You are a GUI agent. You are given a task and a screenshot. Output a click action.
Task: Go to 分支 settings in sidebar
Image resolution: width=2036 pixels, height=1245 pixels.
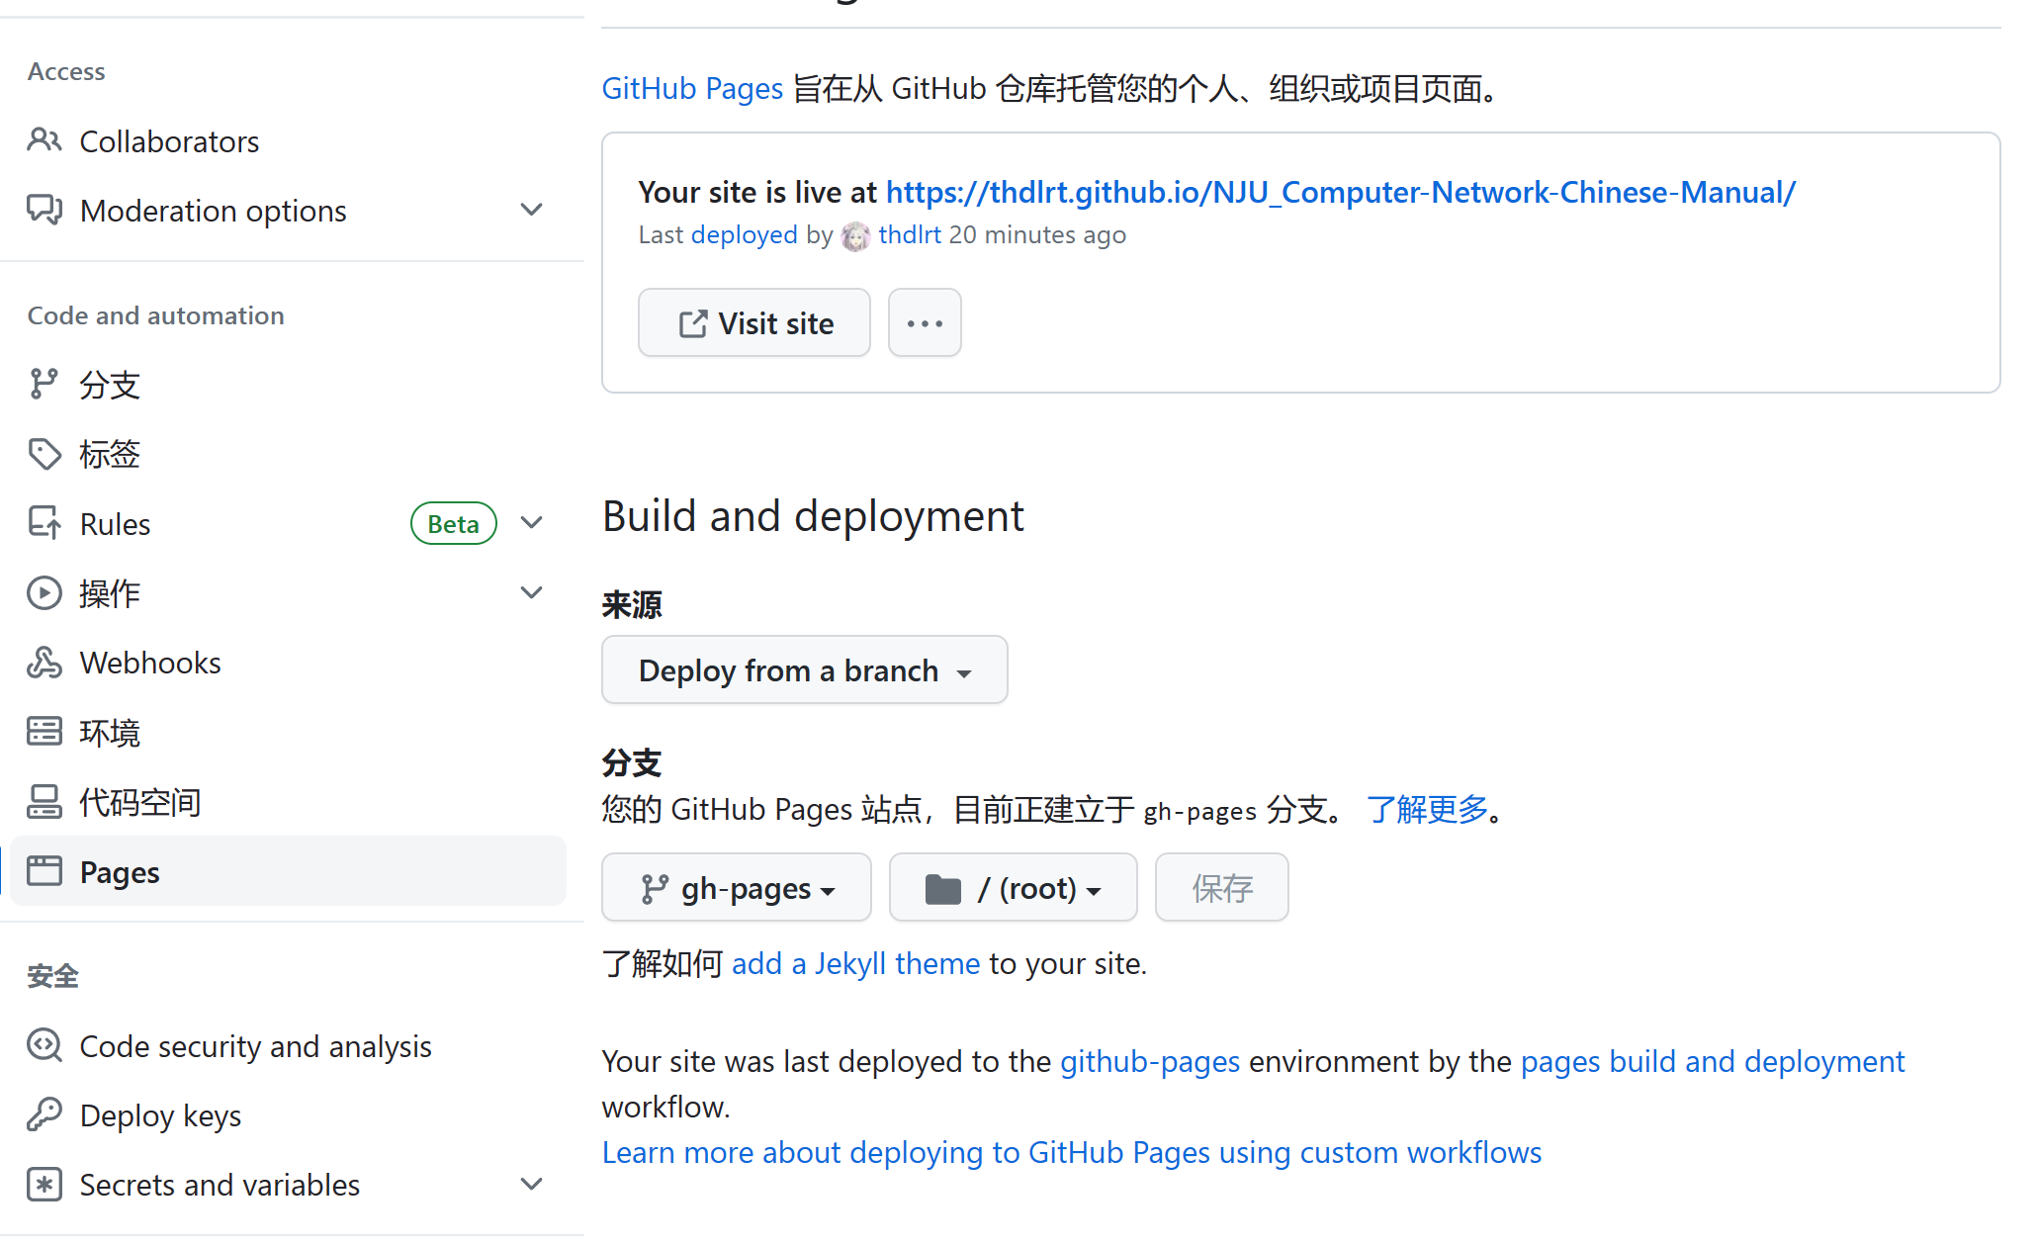(x=287, y=384)
